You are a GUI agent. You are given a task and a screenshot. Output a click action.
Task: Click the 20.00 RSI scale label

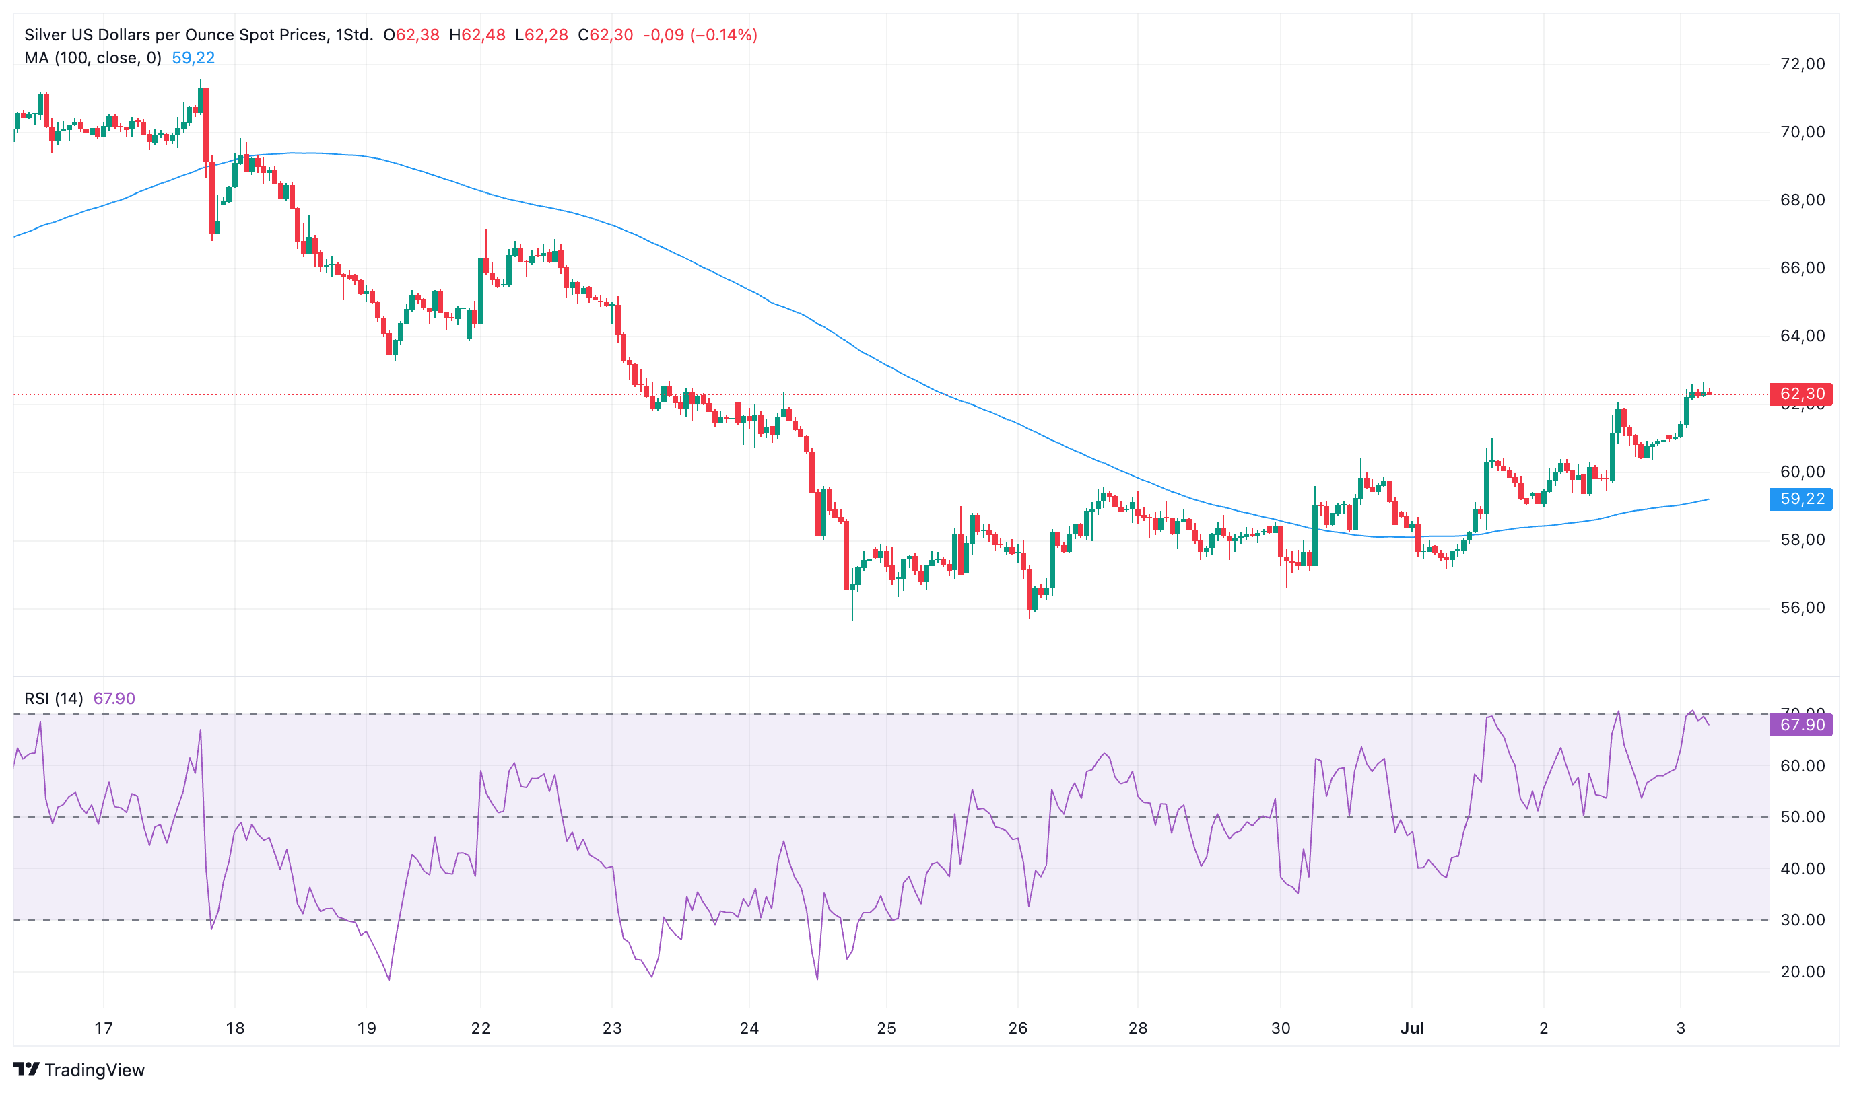pyautogui.click(x=1802, y=971)
